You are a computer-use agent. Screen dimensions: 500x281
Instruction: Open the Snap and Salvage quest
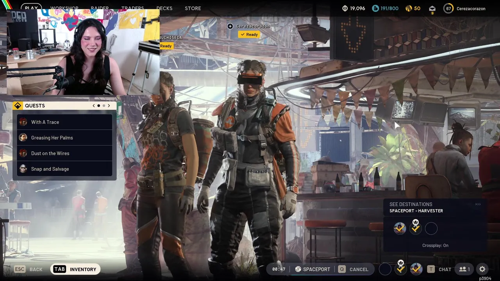[x=64, y=169]
